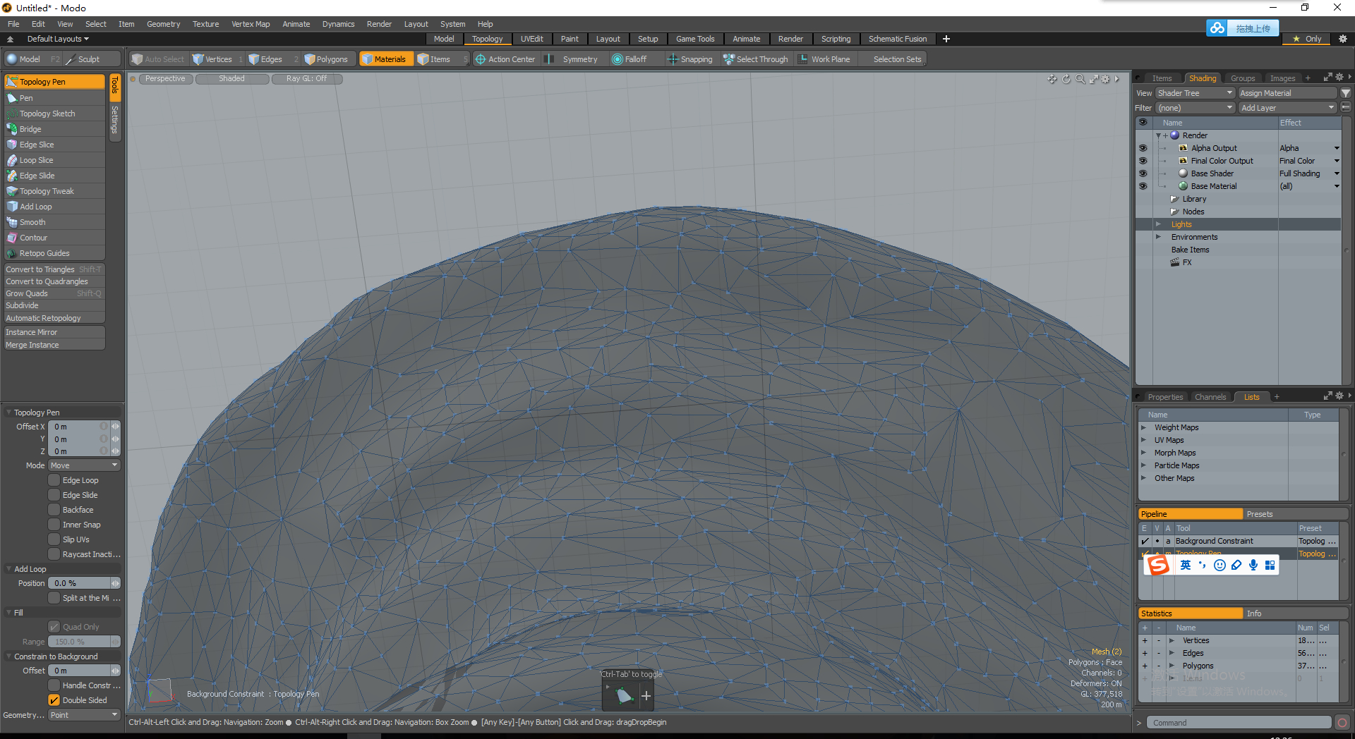
Task: Open the Add Layer dropdown
Action: pyautogui.click(x=1287, y=108)
